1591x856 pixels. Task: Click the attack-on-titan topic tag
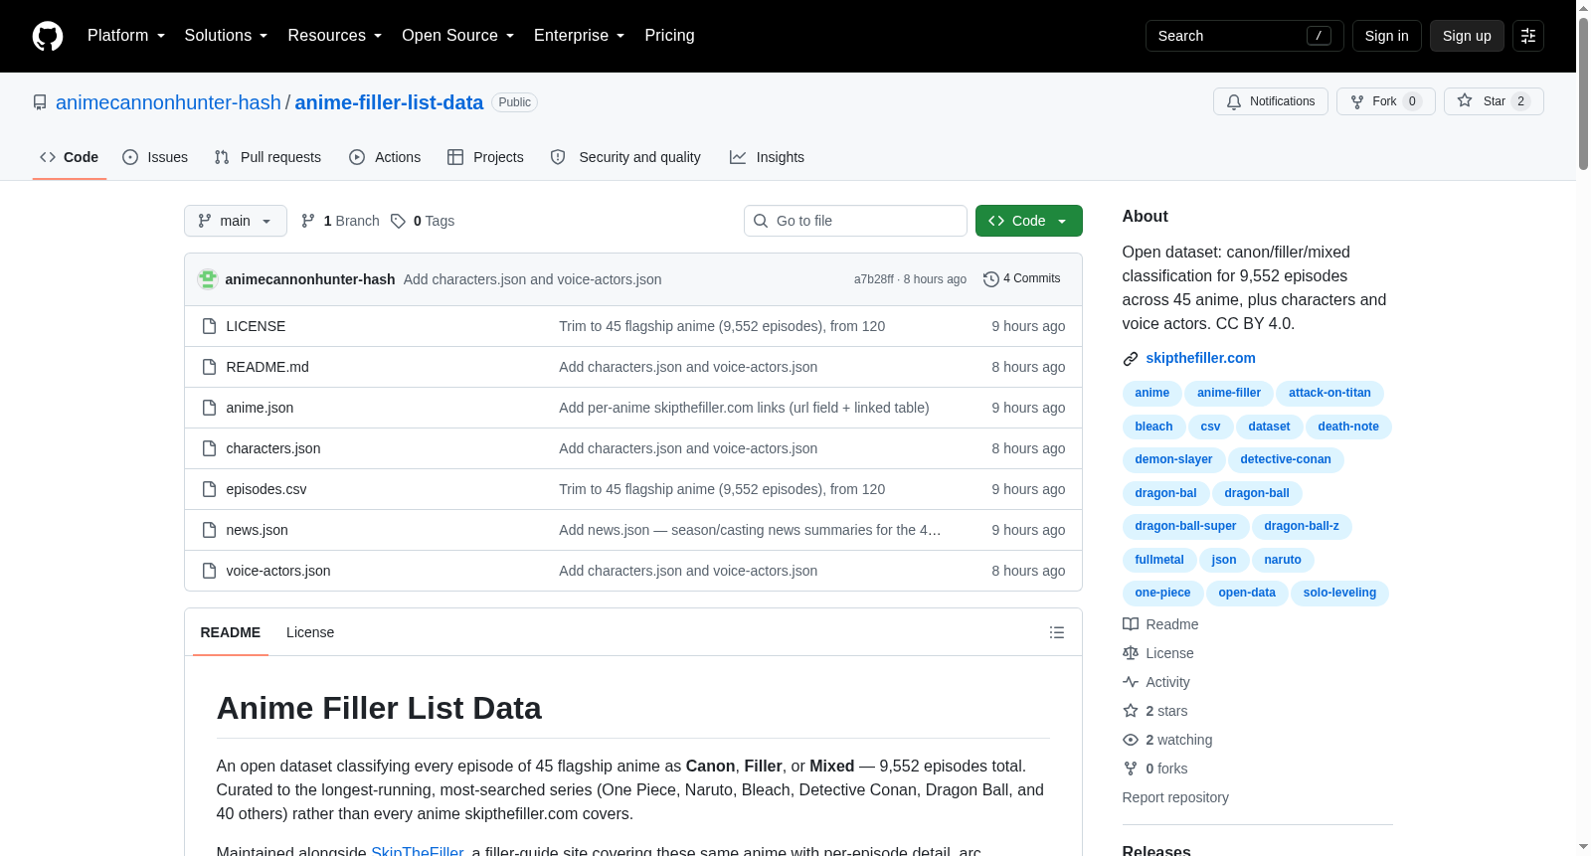click(1329, 393)
